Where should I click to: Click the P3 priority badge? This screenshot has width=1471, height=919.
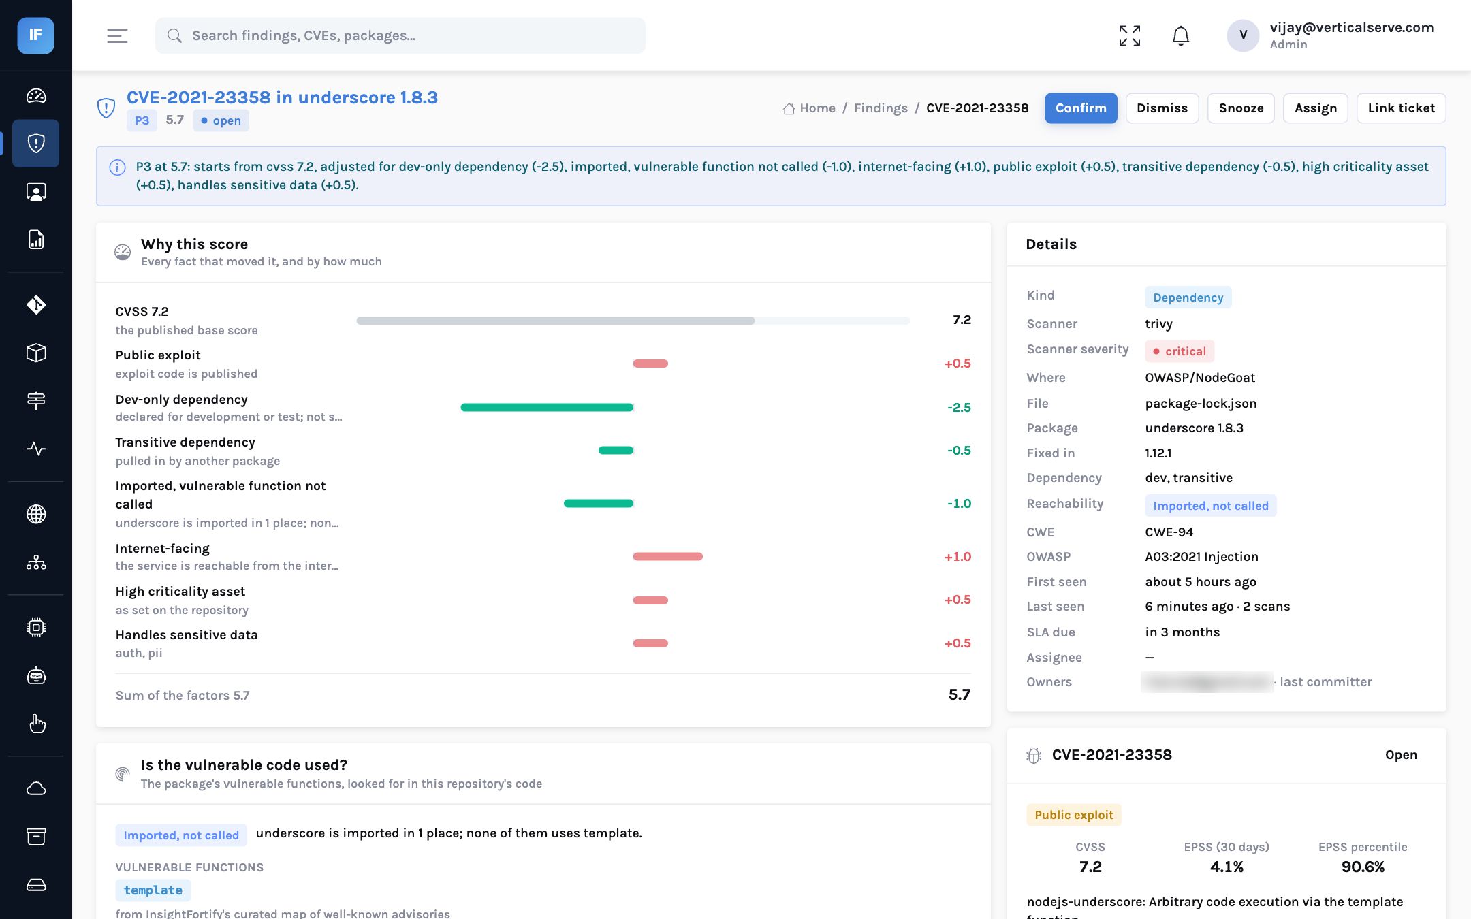(x=142, y=120)
